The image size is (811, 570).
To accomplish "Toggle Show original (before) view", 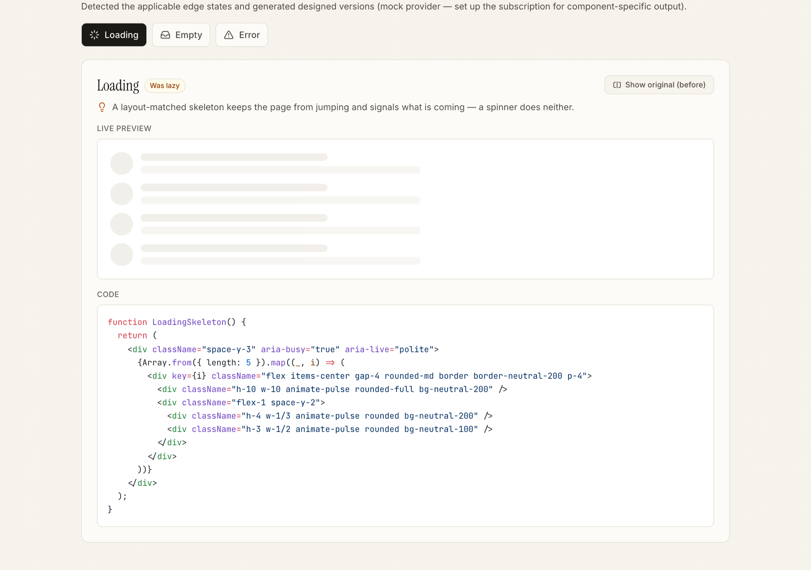I will coord(659,85).
